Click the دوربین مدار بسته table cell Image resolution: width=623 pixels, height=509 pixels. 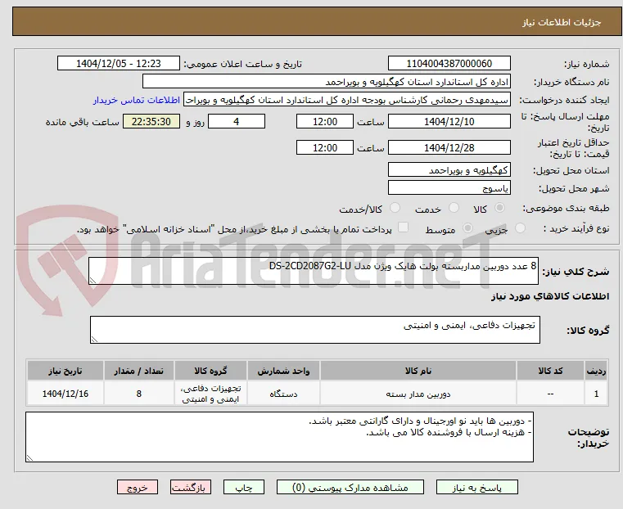418,394
